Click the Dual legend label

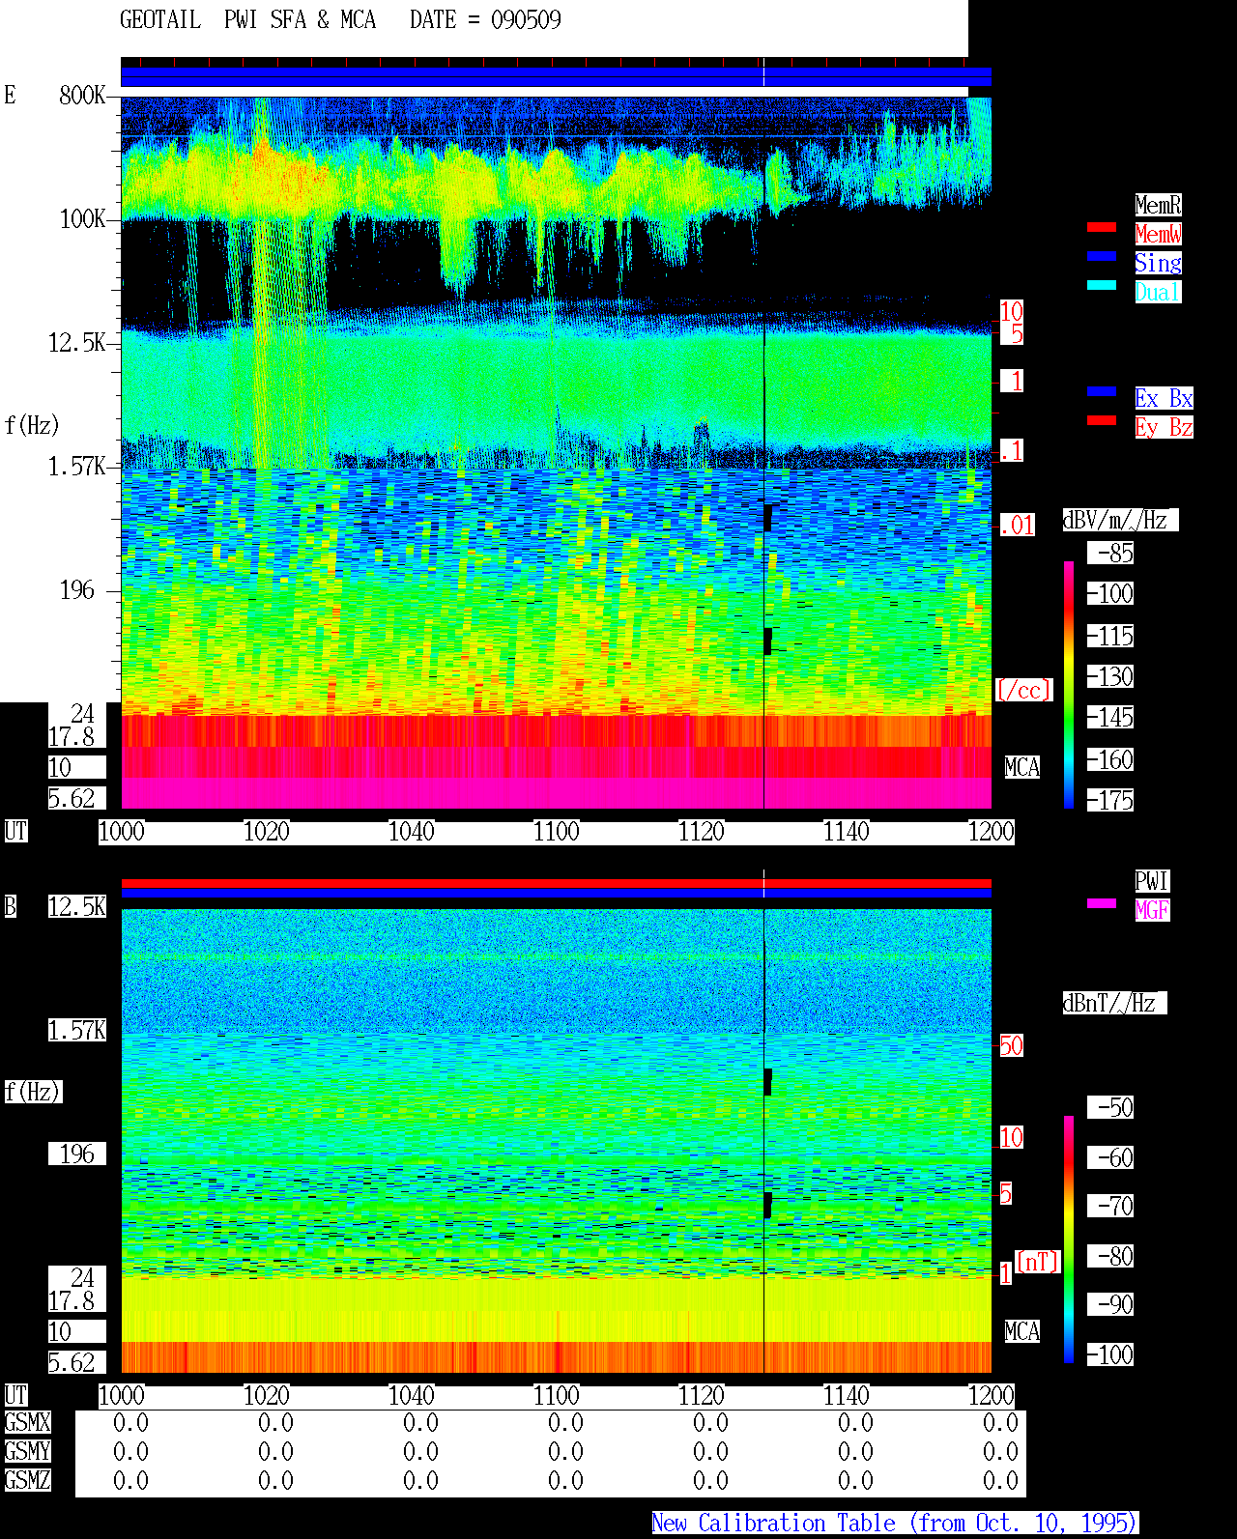(1158, 292)
